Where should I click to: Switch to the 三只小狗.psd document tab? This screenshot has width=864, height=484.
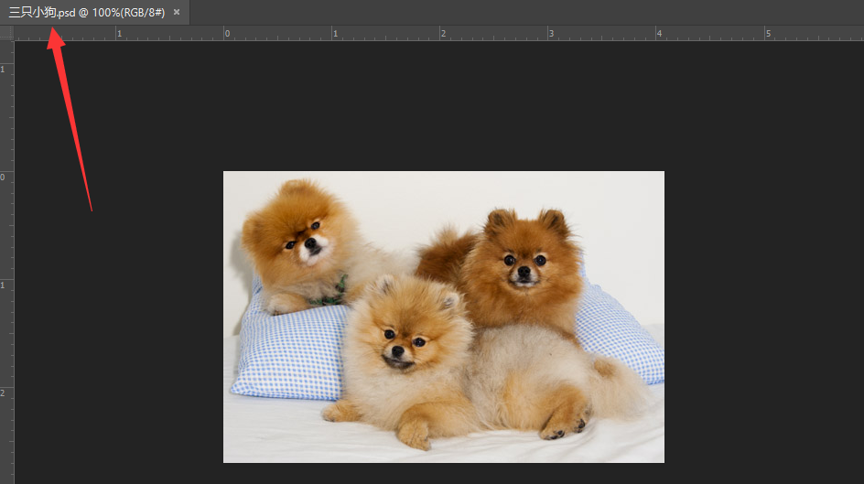point(86,12)
